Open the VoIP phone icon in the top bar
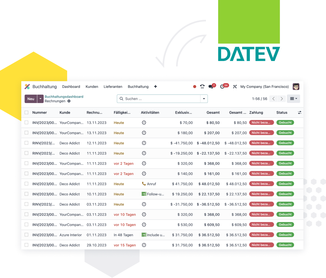Viewport: 326px width, 278px height. click(202, 87)
